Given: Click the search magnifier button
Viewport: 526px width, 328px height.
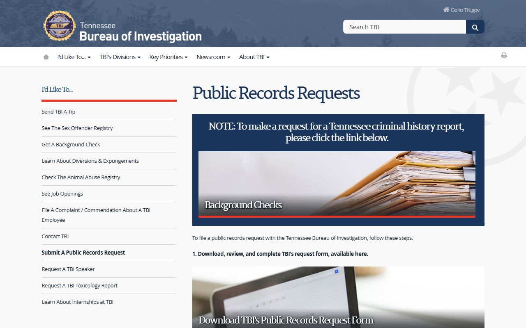Looking at the screenshot, I should (x=475, y=27).
